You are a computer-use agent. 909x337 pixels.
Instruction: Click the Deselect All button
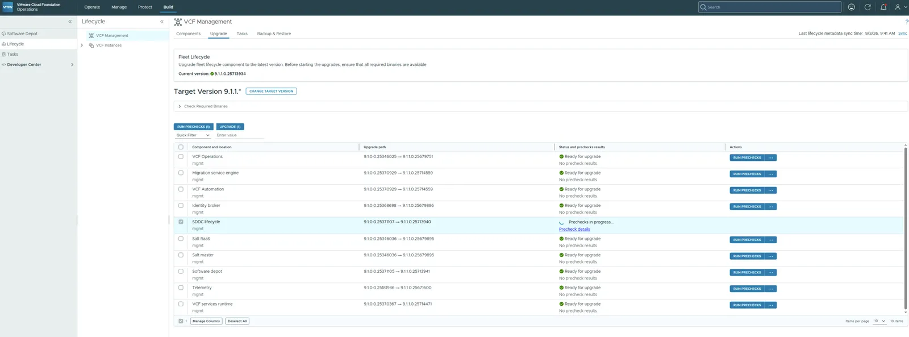(237, 321)
